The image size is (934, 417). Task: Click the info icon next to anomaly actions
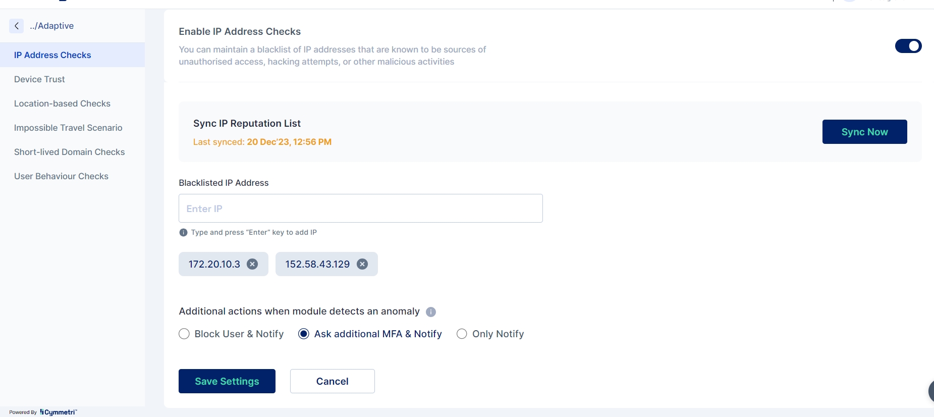click(x=431, y=312)
